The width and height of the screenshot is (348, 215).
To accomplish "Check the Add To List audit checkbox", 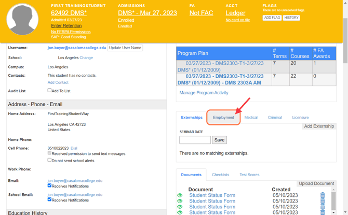I will (x=50, y=90).
